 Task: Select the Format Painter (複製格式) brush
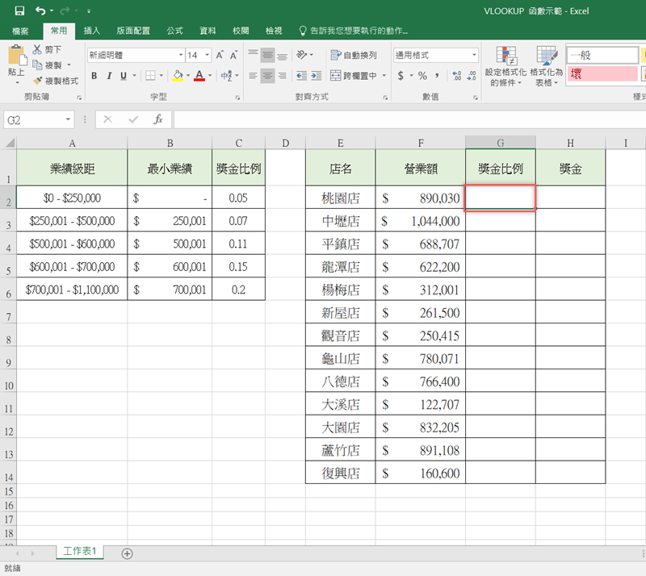coord(37,81)
